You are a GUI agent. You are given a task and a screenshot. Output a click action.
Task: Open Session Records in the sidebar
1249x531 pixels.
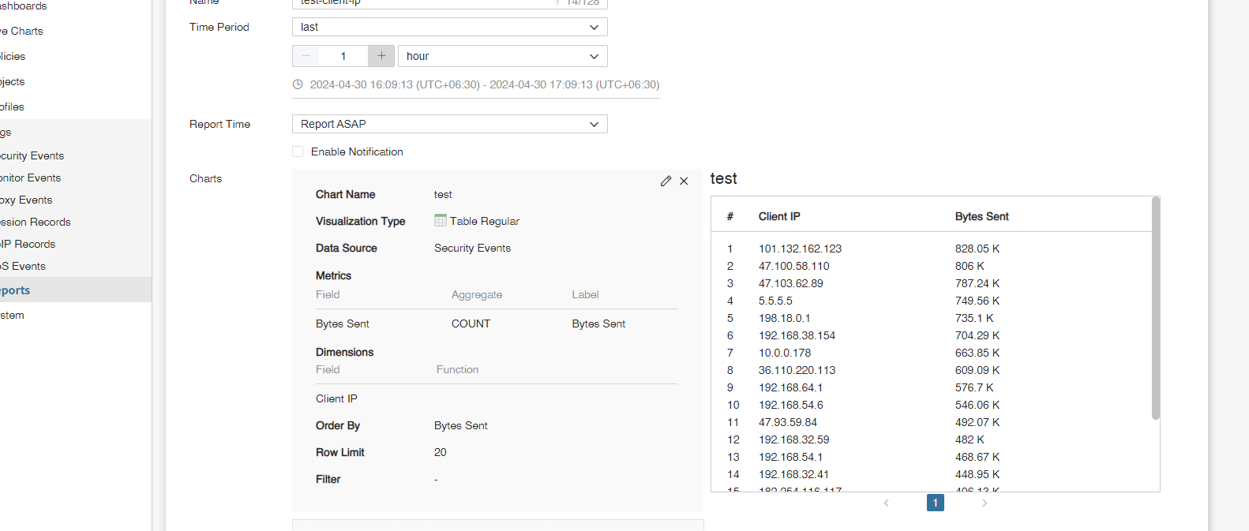36,222
